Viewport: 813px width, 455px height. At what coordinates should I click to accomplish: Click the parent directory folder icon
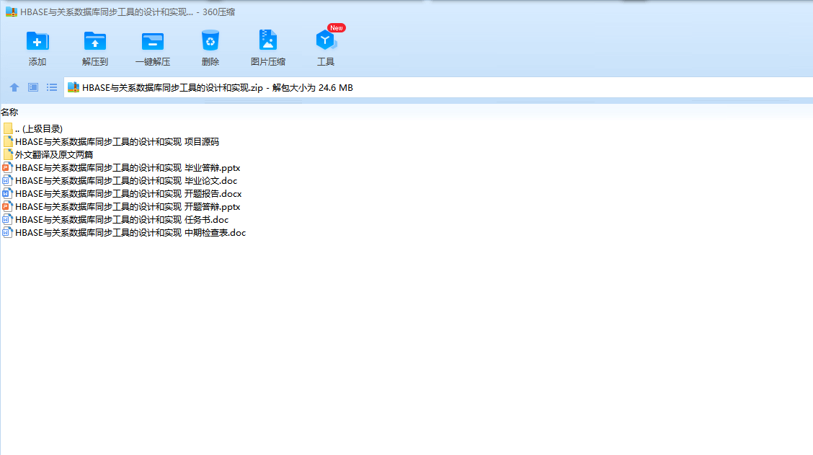pyautogui.click(x=8, y=128)
